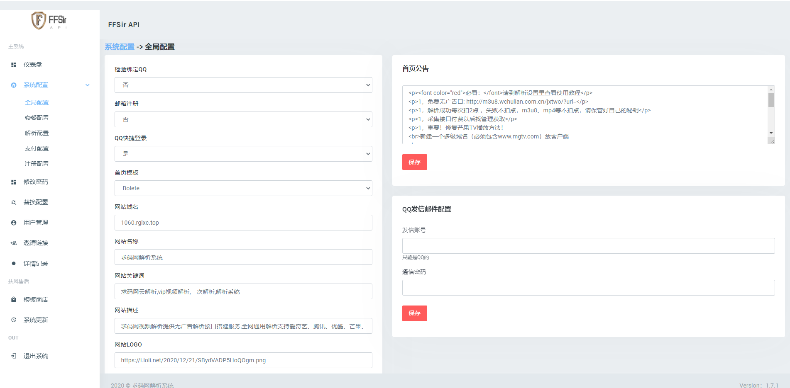Open the 支付配置 submenu item
The height and width of the screenshot is (388, 790).
tap(37, 148)
